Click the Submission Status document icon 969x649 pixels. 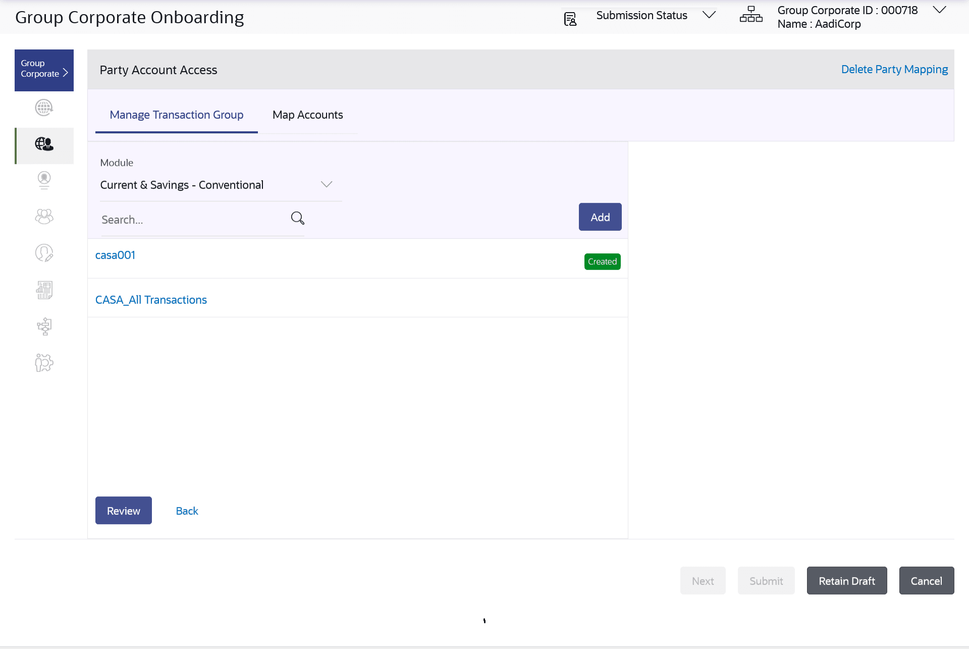click(570, 19)
